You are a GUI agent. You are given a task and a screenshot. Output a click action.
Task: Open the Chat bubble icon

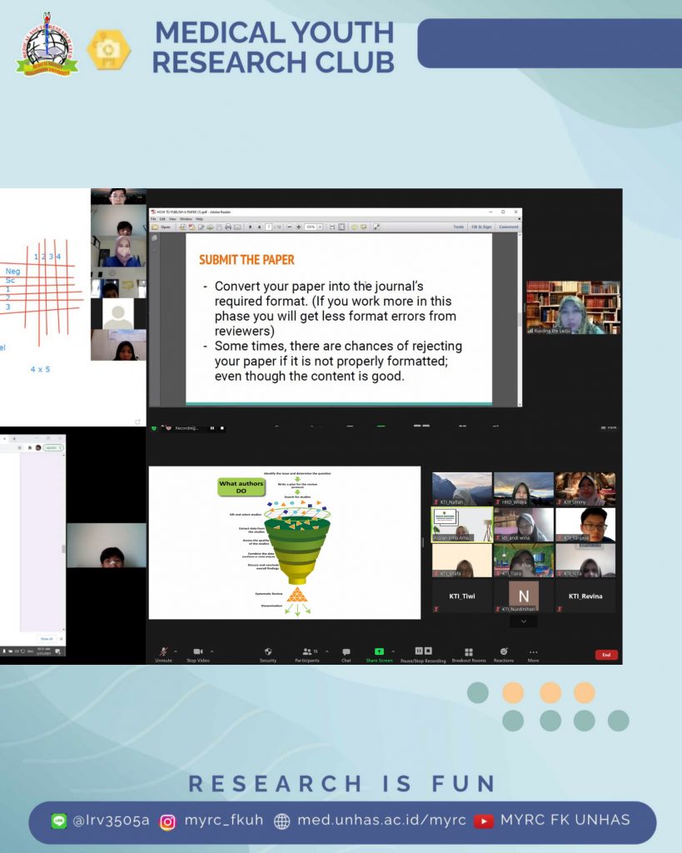tap(346, 651)
